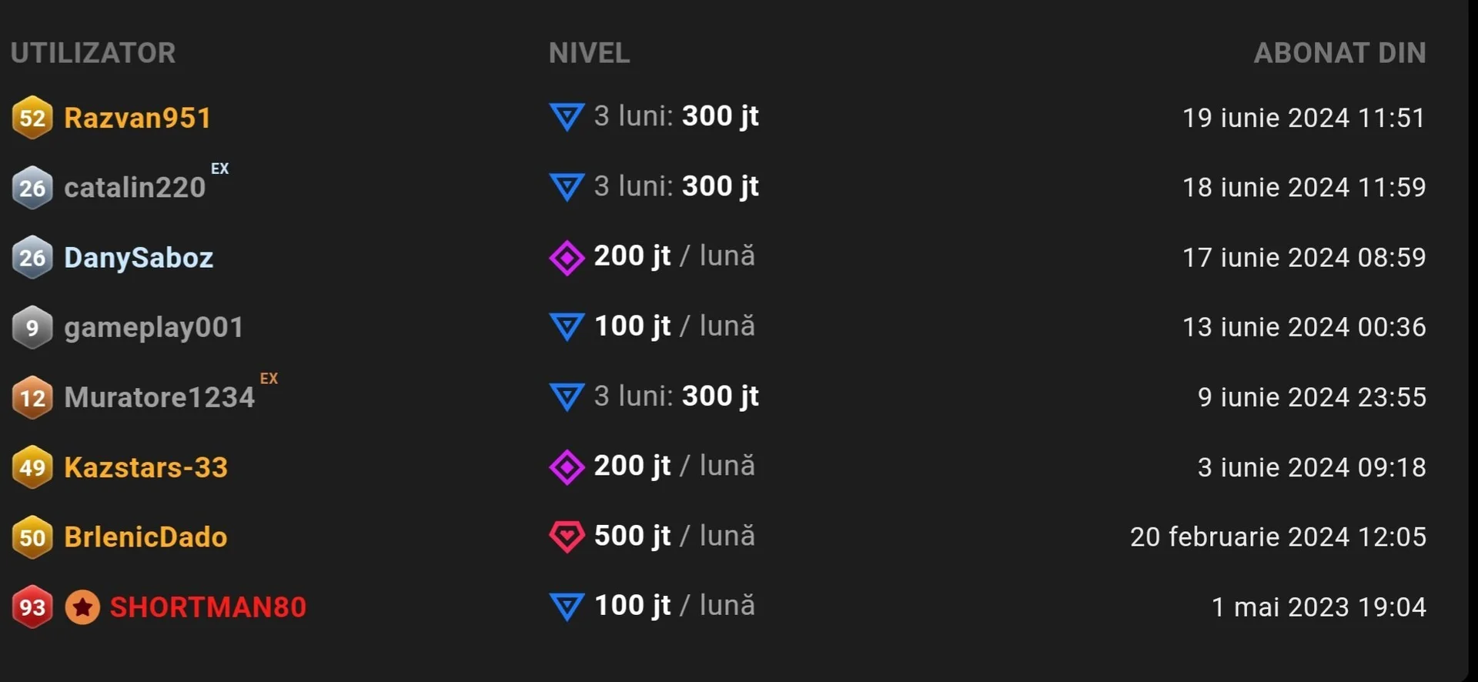Click the blue triangle tier icon in Razvan951 row
The height and width of the screenshot is (682, 1478).
coord(567,117)
